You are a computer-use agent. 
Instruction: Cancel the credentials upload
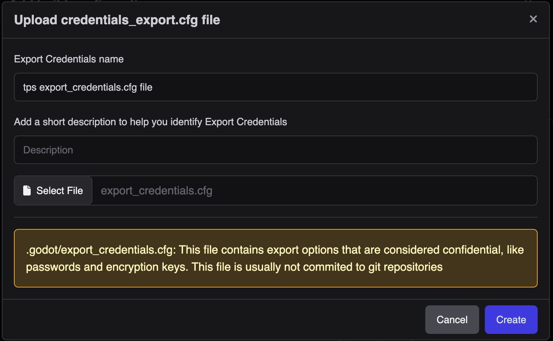pyautogui.click(x=452, y=320)
